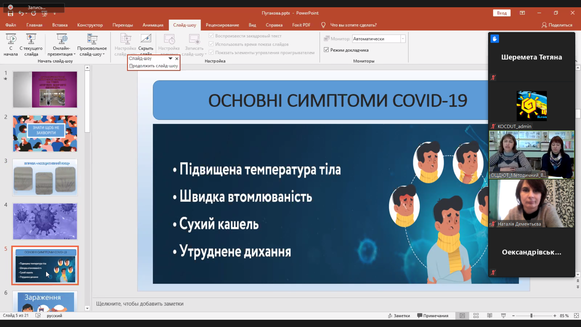Open Slide Sorter view icon
This screenshot has width=581, height=327.
pyautogui.click(x=476, y=315)
